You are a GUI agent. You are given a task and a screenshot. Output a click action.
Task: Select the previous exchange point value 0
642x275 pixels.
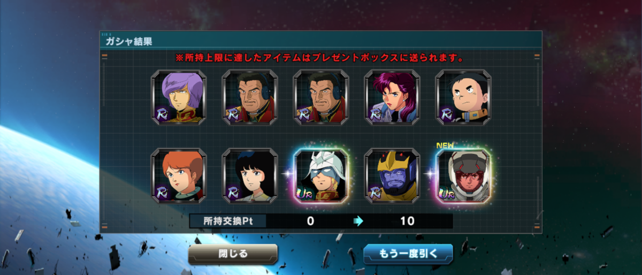tap(310, 221)
